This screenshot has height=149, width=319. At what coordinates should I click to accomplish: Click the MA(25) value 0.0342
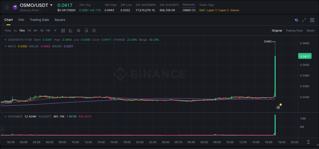coord(45,46)
